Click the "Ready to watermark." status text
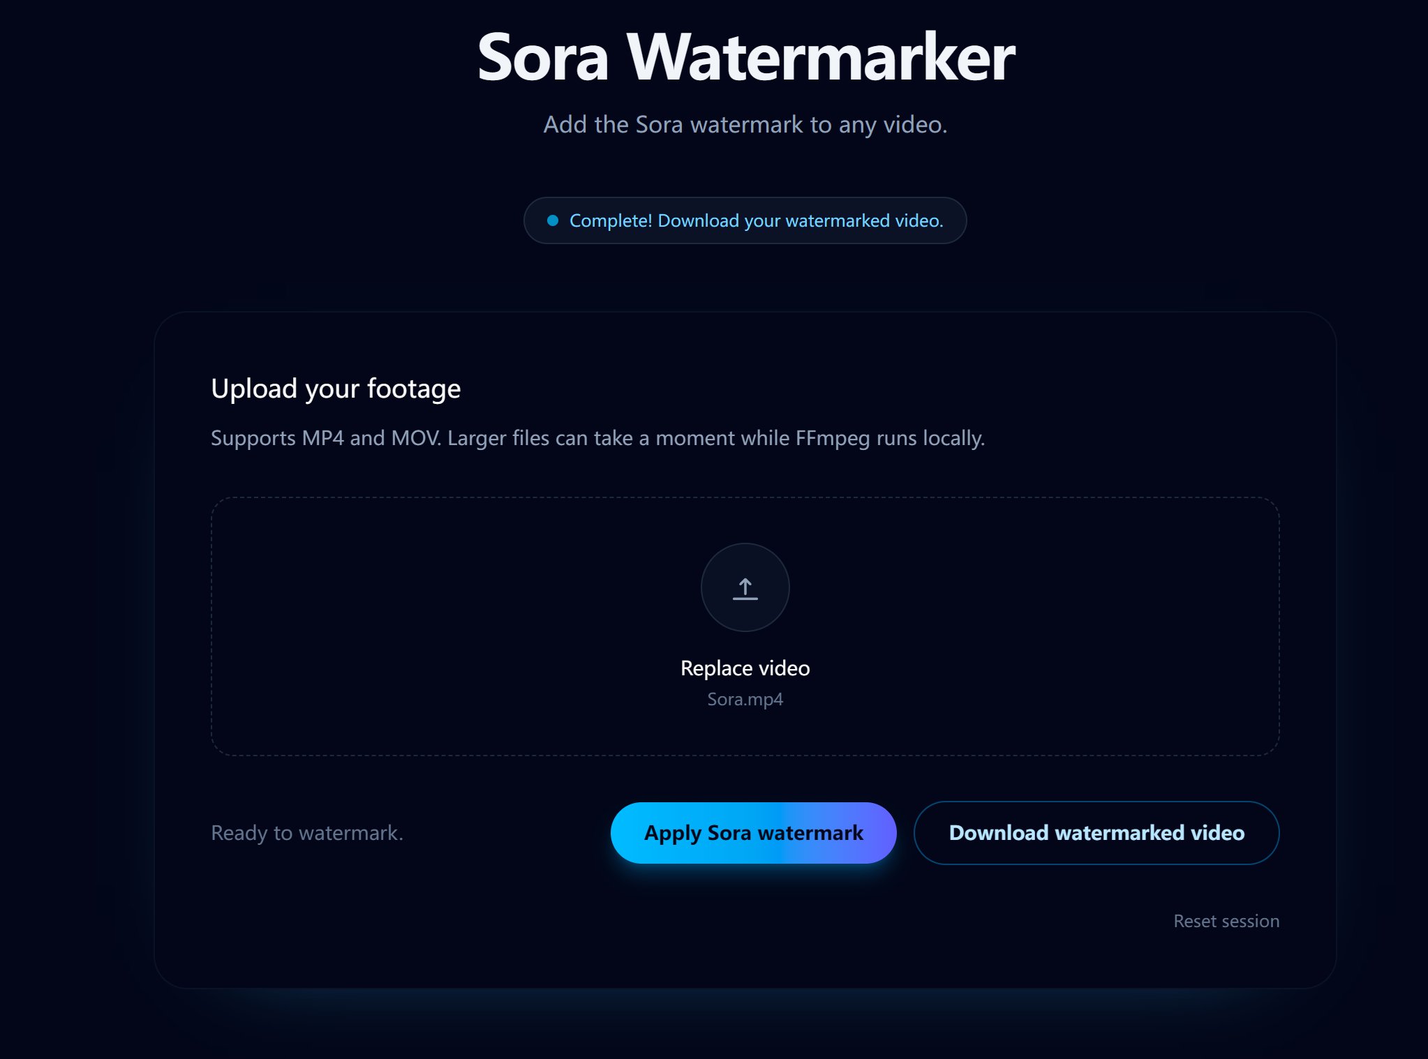 click(x=307, y=832)
